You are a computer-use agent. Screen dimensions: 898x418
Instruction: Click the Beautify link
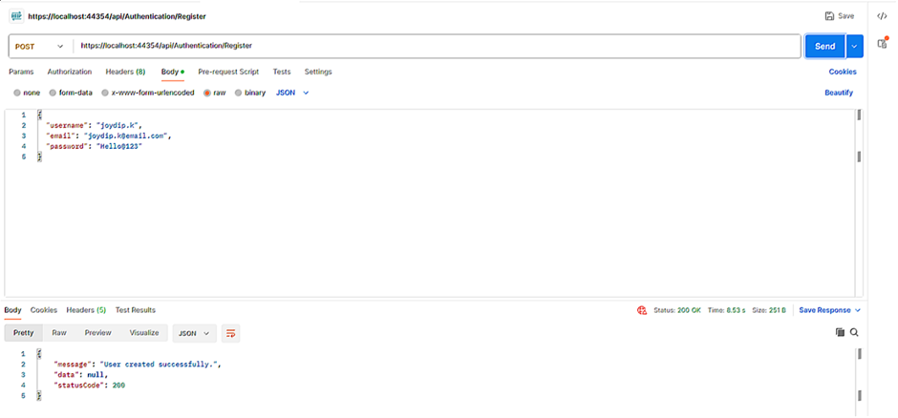(x=839, y=93)
